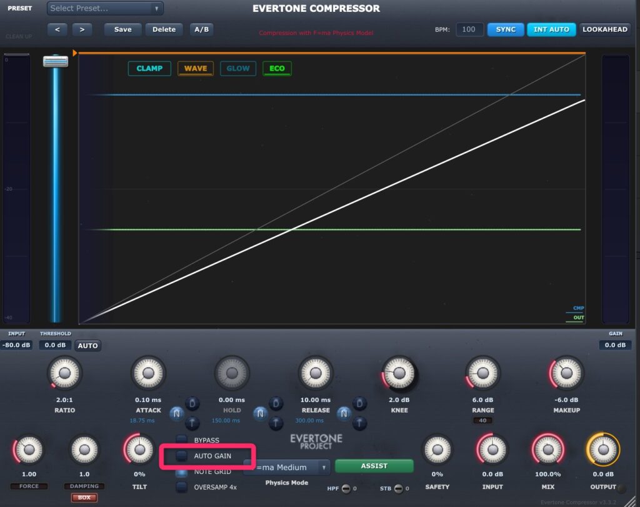Toggle the Bypass checkbox
Image resolution: width=640 pixels, height=507 pixels.
(181, 440)
